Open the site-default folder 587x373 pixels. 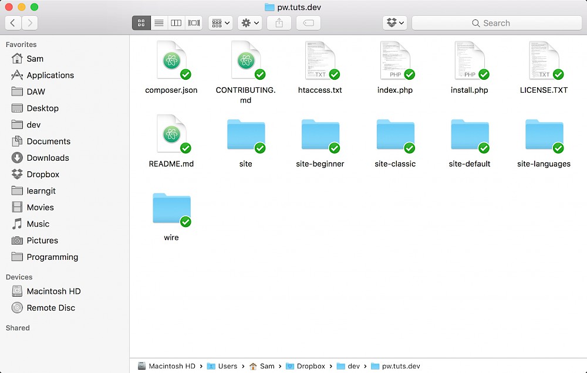point(469,134)
